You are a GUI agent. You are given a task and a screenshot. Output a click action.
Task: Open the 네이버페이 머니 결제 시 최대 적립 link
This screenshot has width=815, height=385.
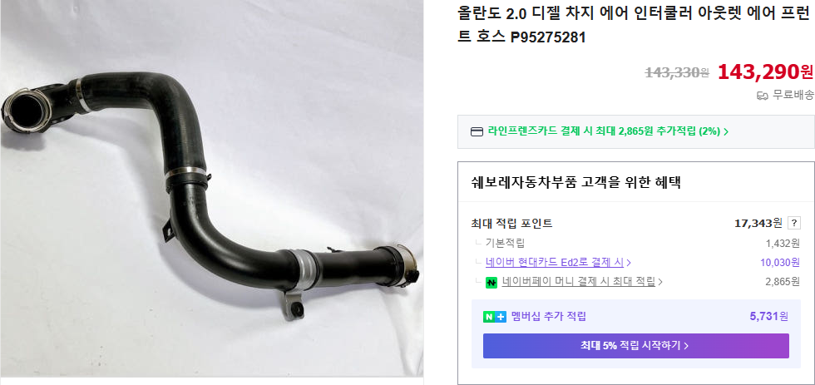tap(579, 282)
